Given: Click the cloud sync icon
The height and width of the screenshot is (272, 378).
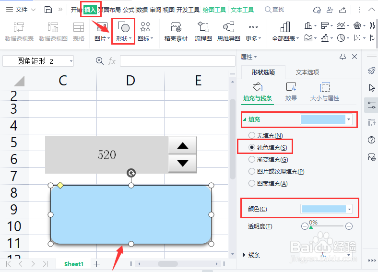Looking at the screenshot, I should tap(317, 10).
